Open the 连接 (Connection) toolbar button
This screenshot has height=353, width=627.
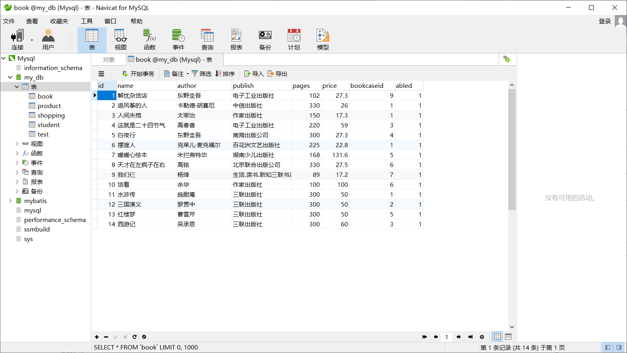[17, 40]
